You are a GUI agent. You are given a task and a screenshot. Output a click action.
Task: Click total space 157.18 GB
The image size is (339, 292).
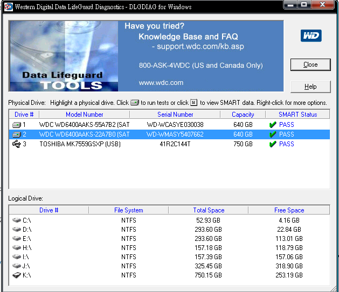pyautogui.click(x=208, y=247)
